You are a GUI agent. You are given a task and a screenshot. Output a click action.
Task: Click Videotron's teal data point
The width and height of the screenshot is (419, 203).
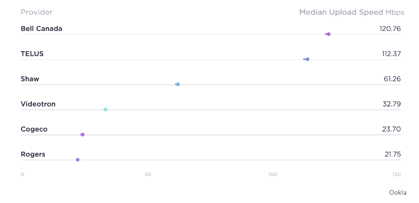click(x=105, y=110)
